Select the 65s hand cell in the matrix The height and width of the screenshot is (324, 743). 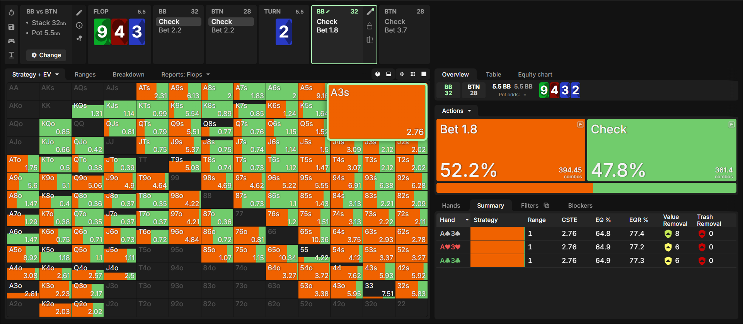tap(314, 235)
